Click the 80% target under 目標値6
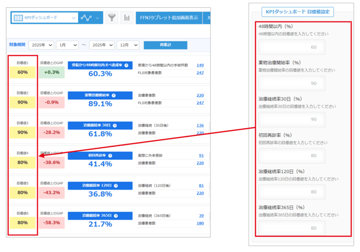Viewport: 360px width, 252px height. pyautogui.click(x=22, y=223)
